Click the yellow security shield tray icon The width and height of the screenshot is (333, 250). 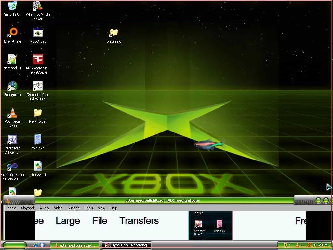coord(285,245)
